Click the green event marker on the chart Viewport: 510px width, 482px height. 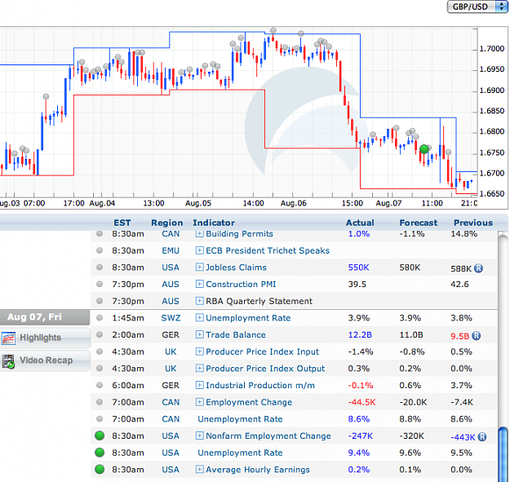pos(424,149)
